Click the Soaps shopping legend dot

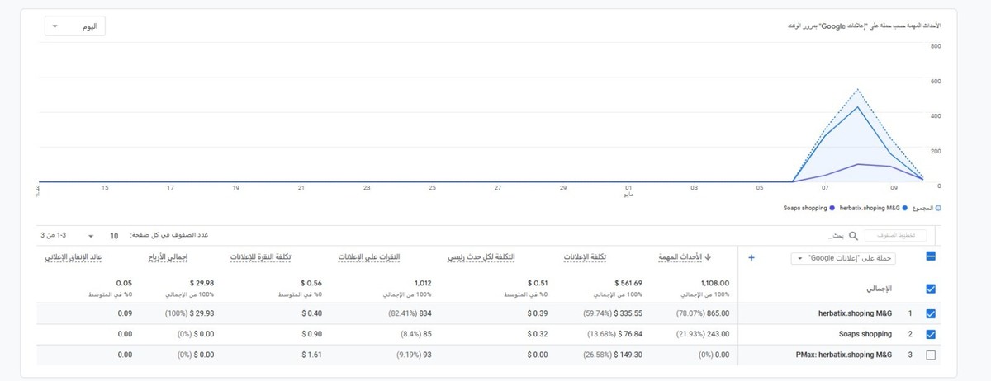coord(832,208)
